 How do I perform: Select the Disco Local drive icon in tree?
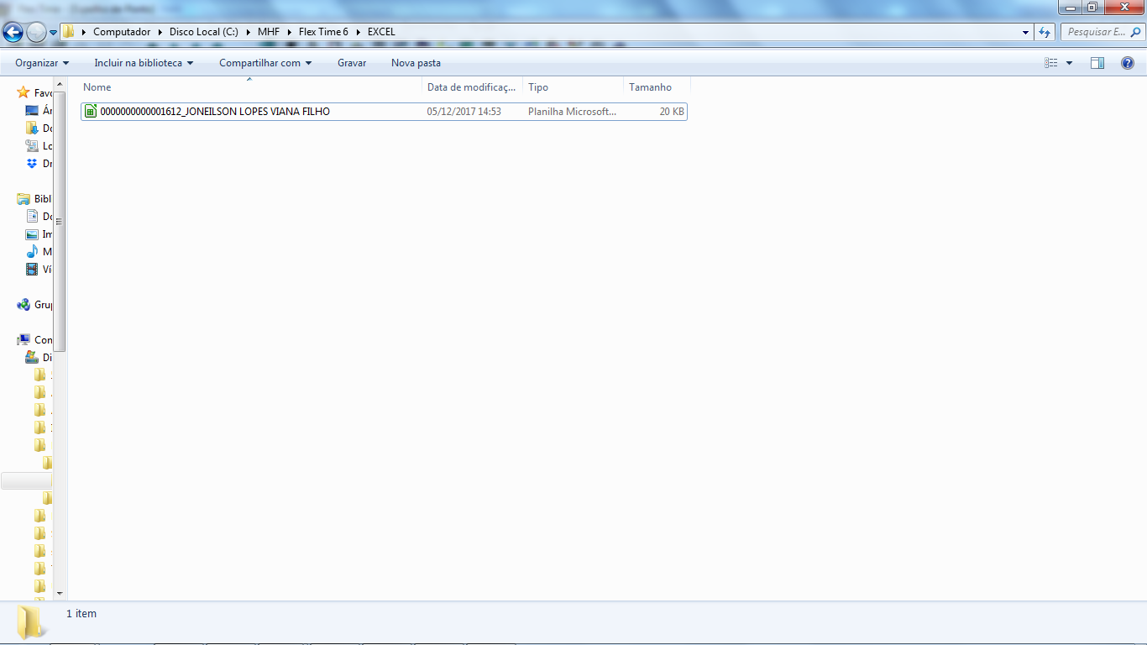(x=32, y=358)
